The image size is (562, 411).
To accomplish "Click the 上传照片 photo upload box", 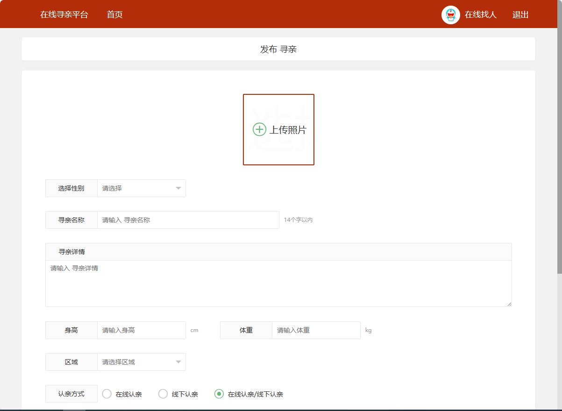I will 278,129.
